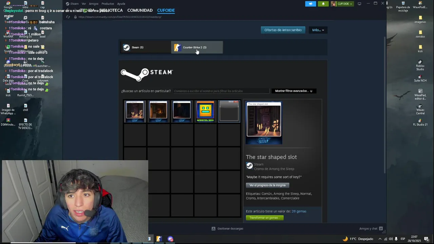Open the Steam menu in the menu bar
The height and width of the screenshot is (244, 434).
[74, 4]
